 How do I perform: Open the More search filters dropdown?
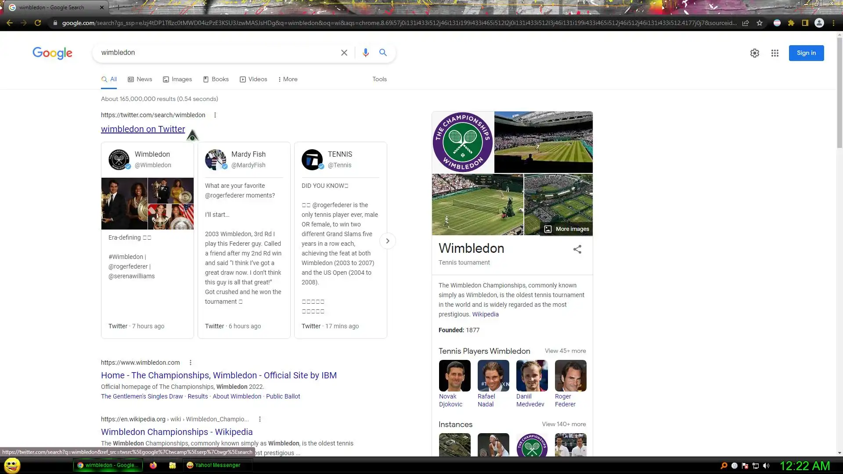288,79
